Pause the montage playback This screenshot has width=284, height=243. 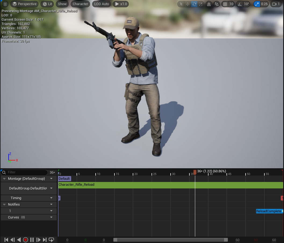32,240
